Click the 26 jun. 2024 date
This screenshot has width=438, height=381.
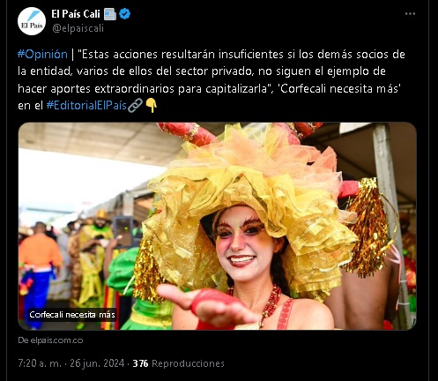(97, 363)
